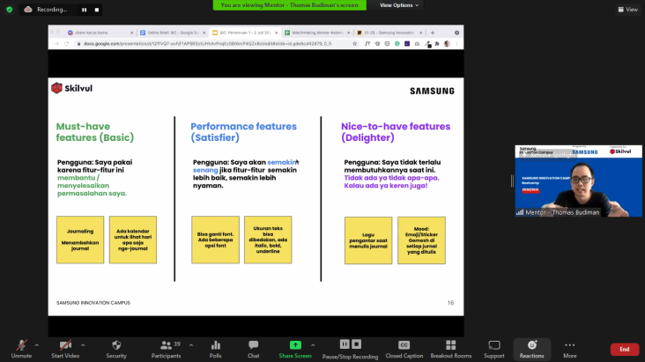This screenshot has height=362, width=645.
Task: Click the address bar URL field
Action: pyautogui.click(x=208, y=44)
